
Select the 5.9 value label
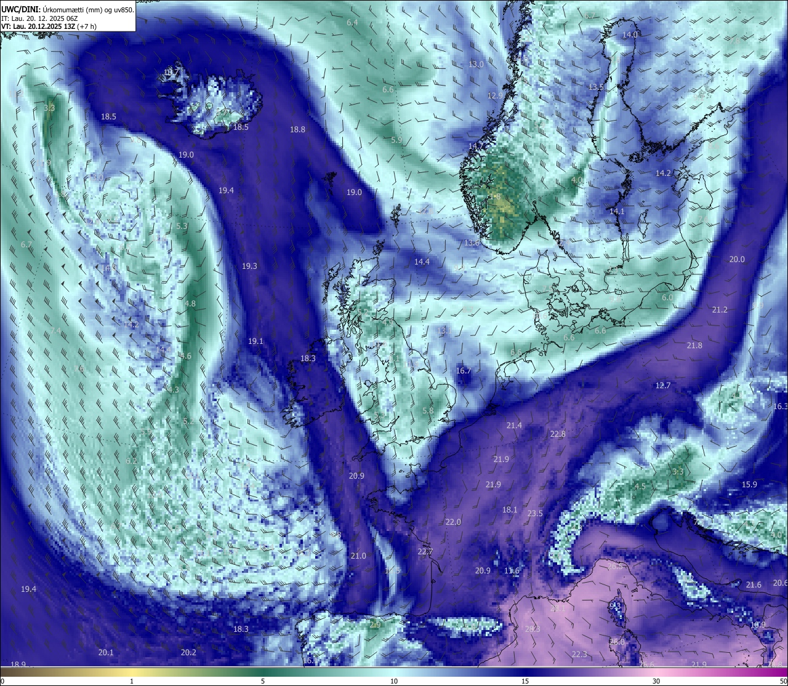(396, 140)
